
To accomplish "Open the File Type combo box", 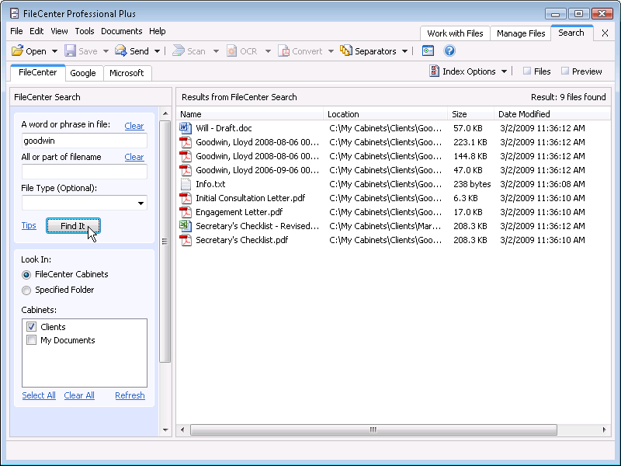I will (85, 203).
